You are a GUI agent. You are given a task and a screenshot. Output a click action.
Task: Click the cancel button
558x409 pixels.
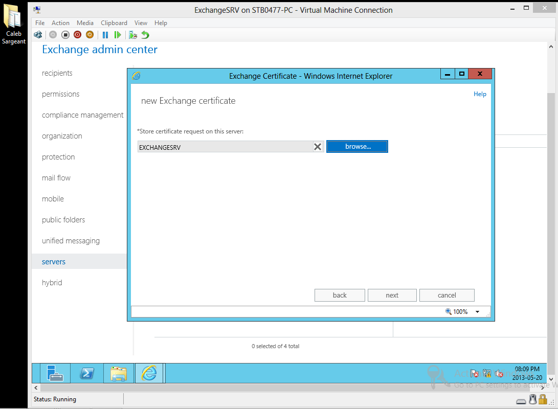pyautogui.click(x=447, y=295)
